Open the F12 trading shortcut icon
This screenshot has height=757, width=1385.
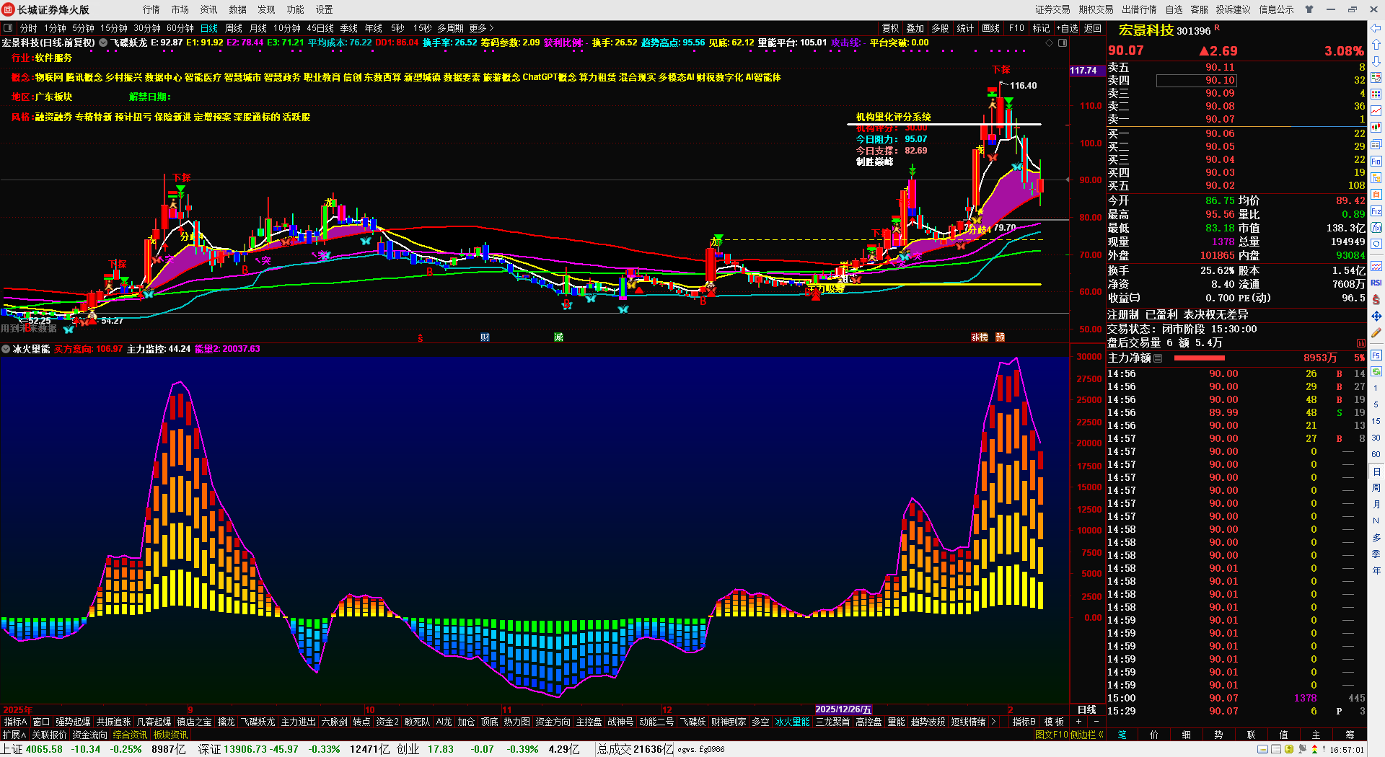click(x=1376, y=211)
